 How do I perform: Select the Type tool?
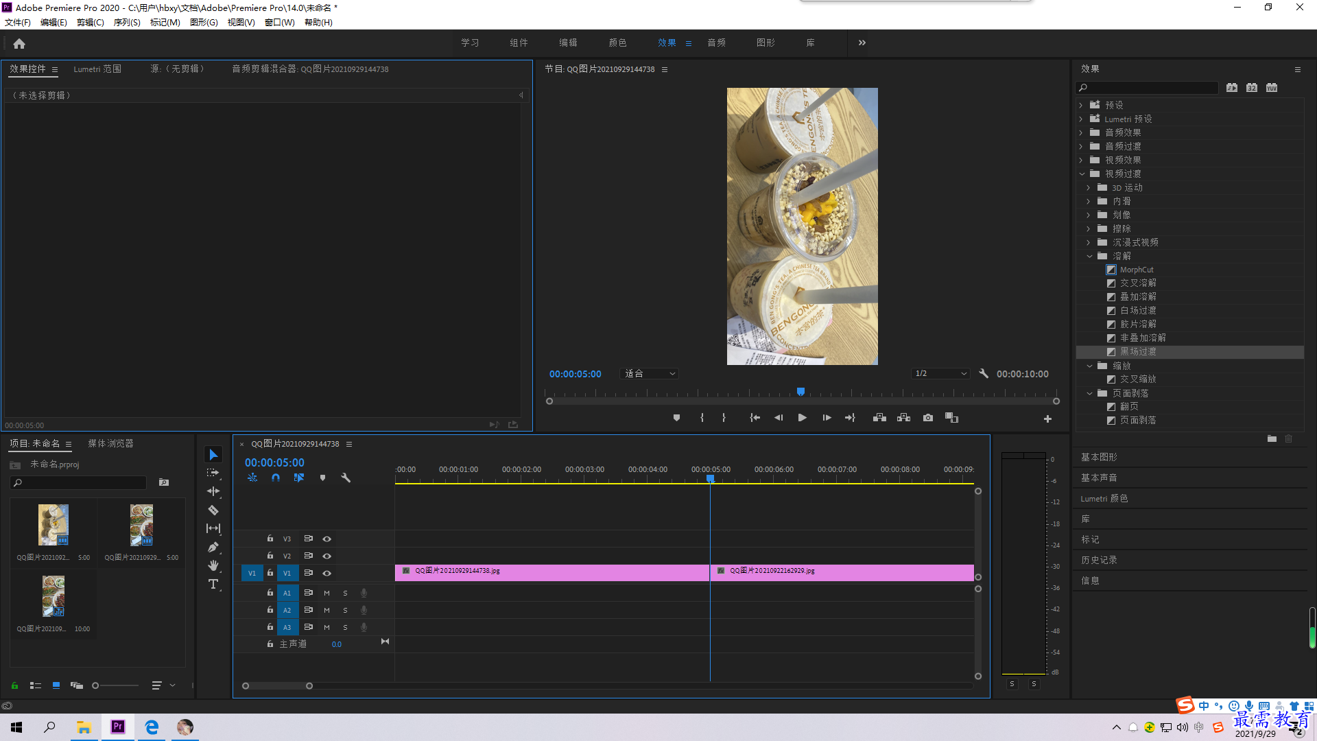click(213, 584)
